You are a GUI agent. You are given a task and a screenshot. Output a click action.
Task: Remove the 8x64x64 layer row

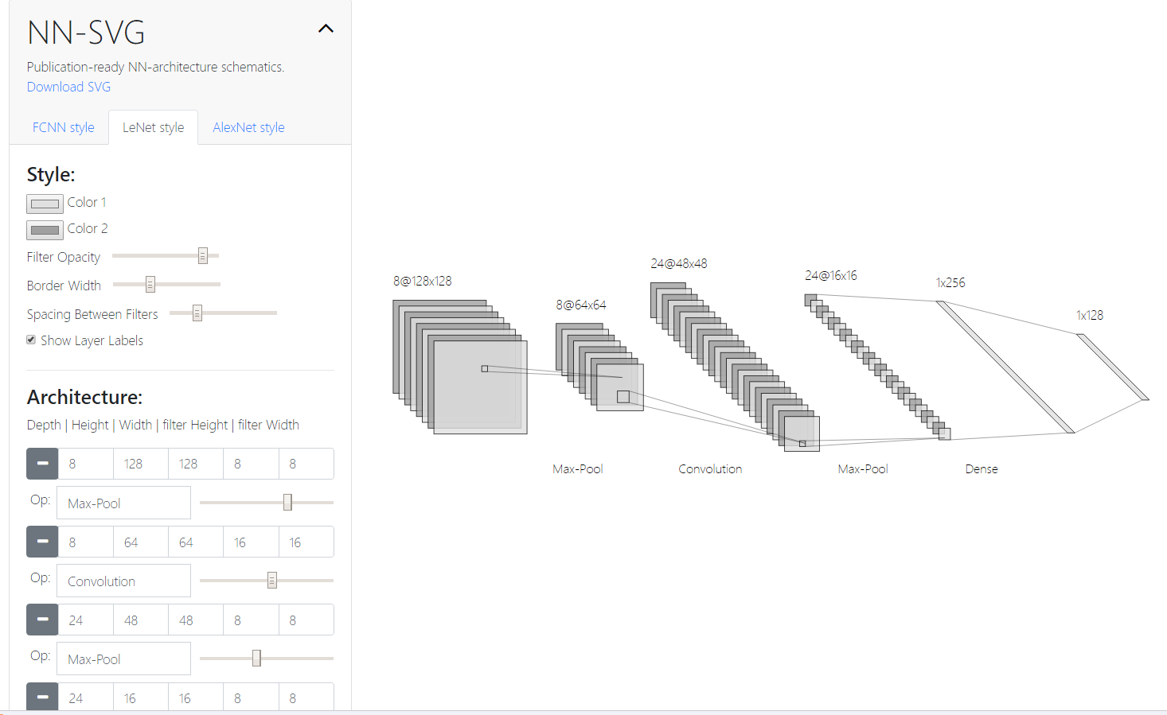(x=42, y=542)
